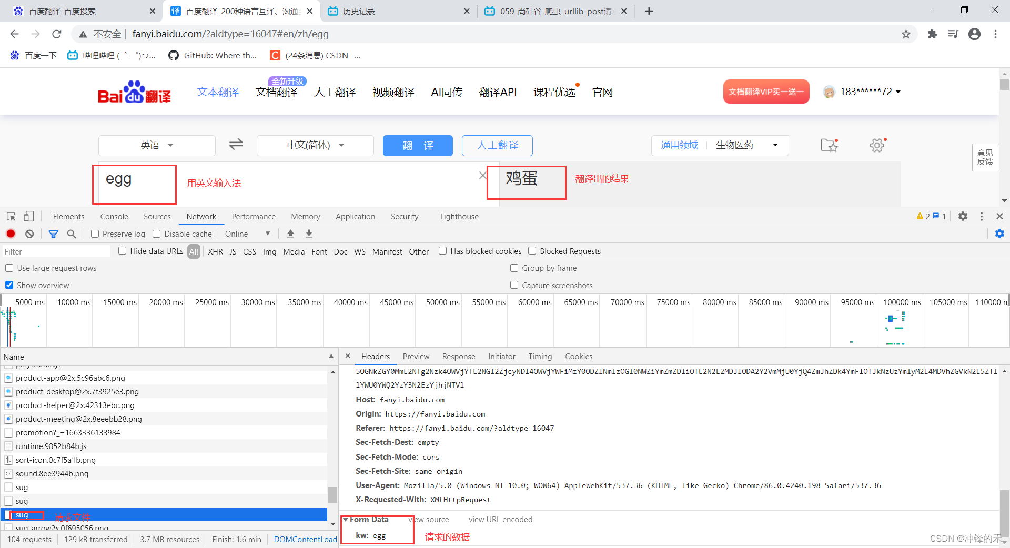Screen dimensions: 1010x548
Task: Open the 英语 source language dropdown
Action: click(156, 145)
